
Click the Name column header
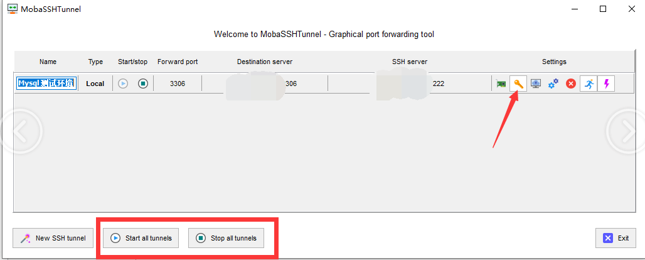pos(48,62)
